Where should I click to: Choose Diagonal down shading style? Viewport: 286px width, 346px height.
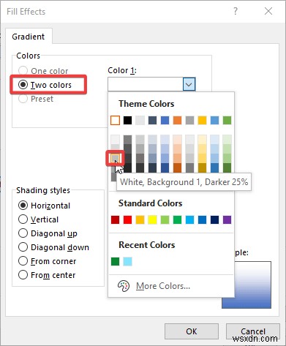coord(23,247)
